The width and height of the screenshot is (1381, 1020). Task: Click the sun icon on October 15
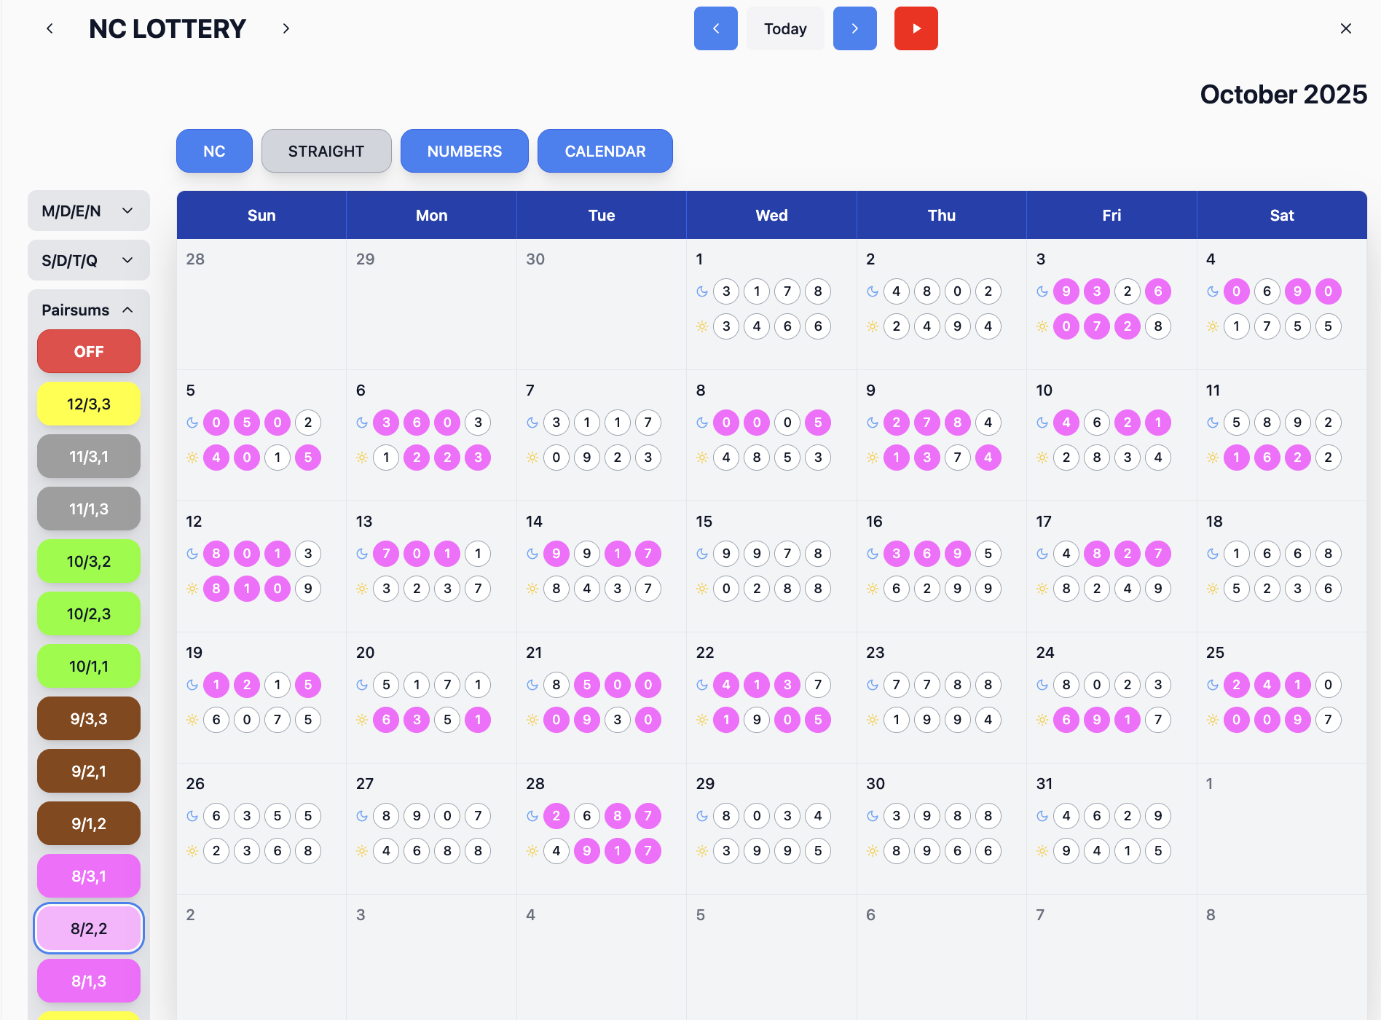point(702,589)
